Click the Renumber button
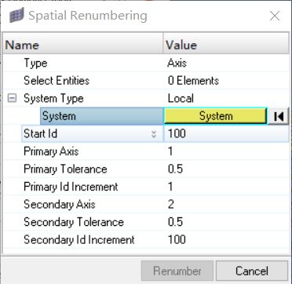The image size is (292, 284). pos(177,271)
